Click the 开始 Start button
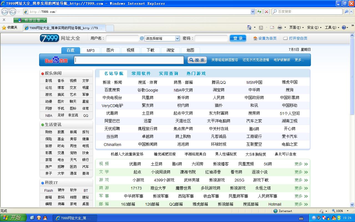The height and width of the screenshot is (222, 355). click(13, 218)
